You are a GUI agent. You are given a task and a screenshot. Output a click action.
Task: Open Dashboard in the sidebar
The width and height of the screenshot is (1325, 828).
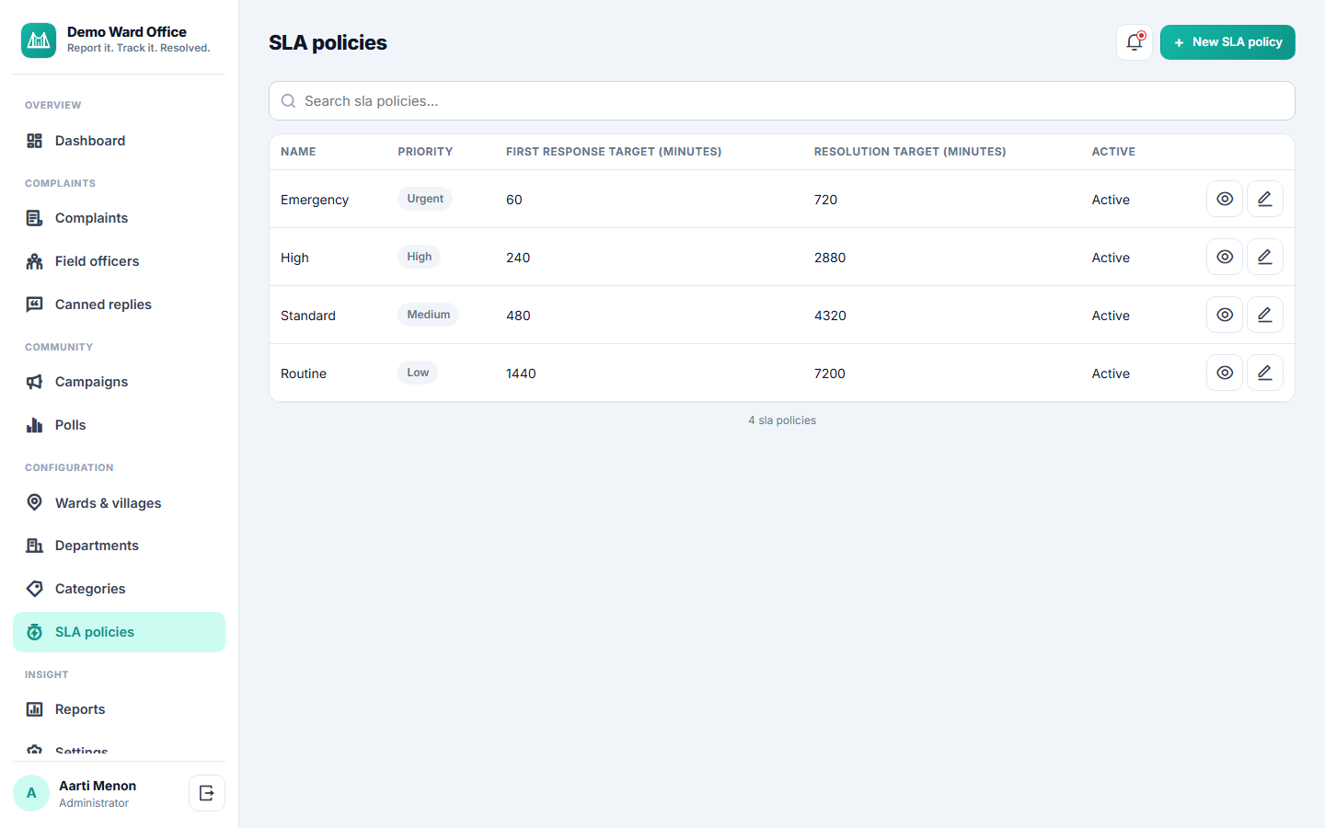pyautogui.click(x=119, y=141)
